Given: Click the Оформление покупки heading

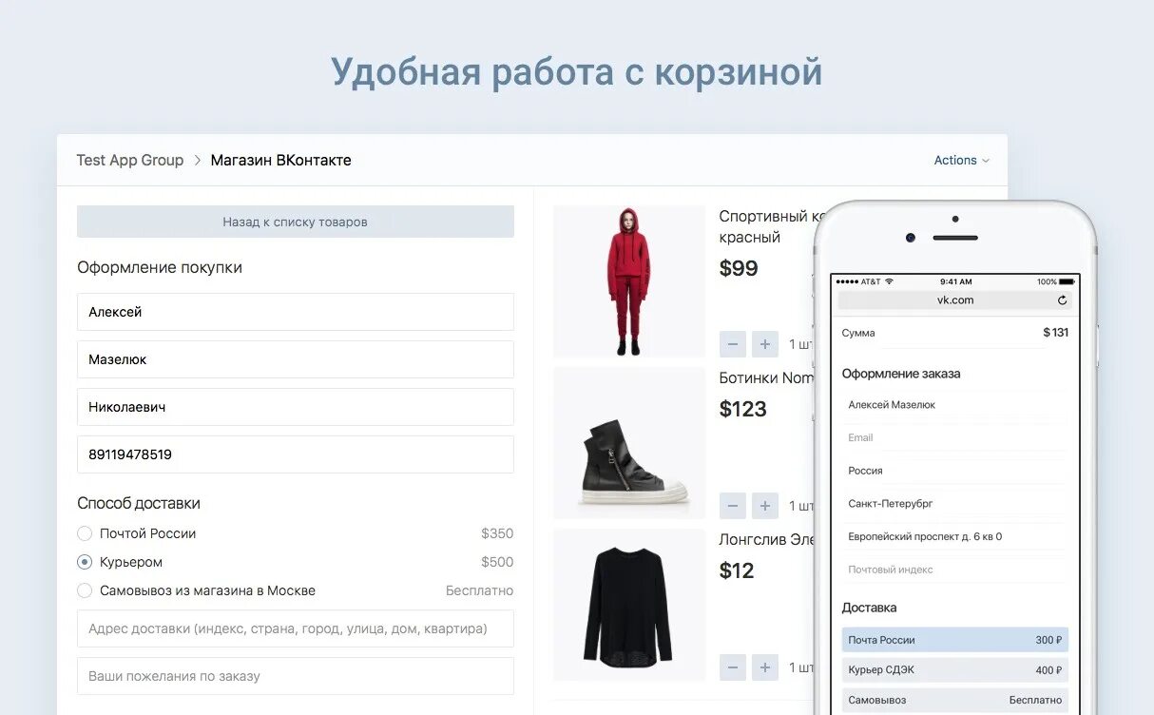Looking at the screenshot, I should (x=160, y=267).
